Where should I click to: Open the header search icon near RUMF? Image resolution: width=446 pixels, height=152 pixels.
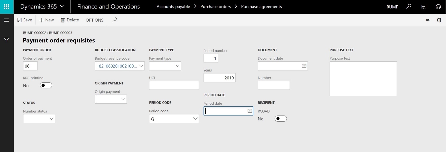409,6
